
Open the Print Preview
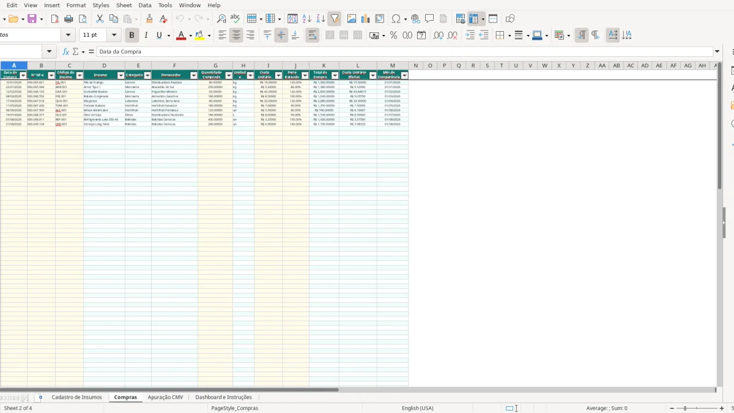coord(81,19)
